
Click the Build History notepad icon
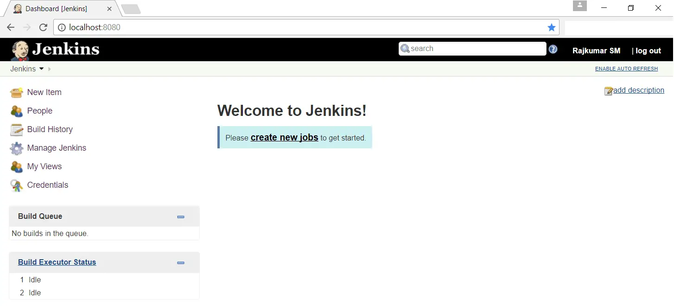point(17,129)
